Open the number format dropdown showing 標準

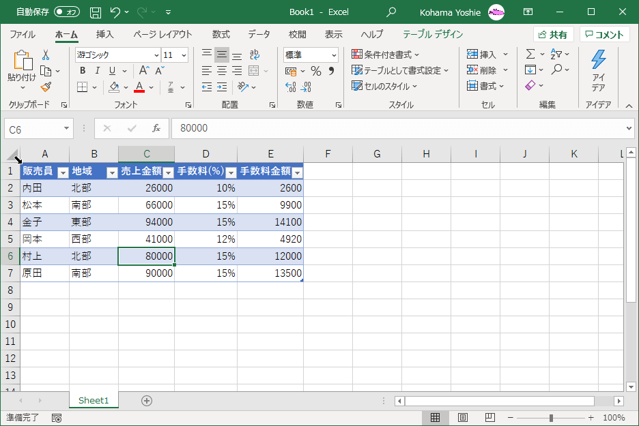334,55
